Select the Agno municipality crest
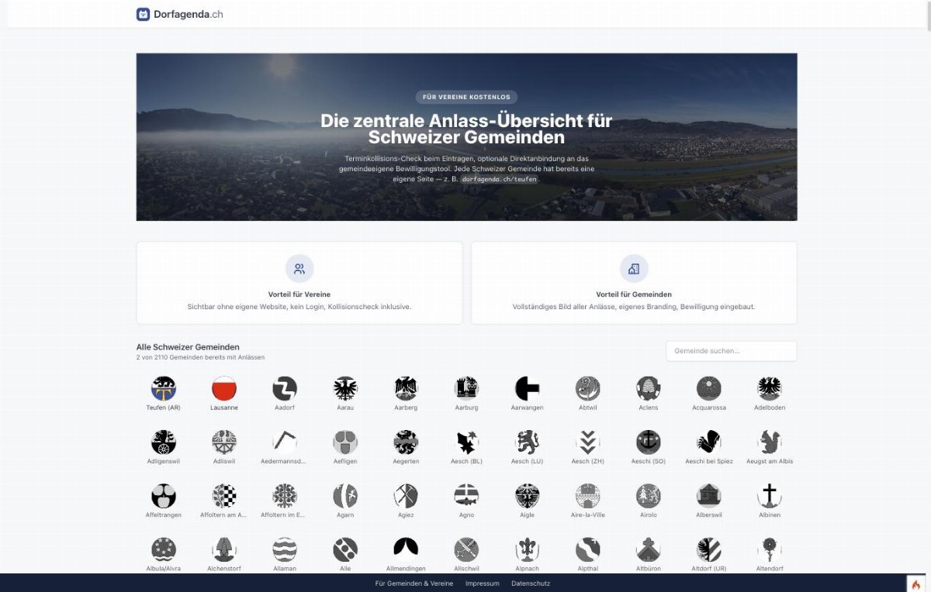931x592 pixels. pyautogui.click(x=466, y=496)
